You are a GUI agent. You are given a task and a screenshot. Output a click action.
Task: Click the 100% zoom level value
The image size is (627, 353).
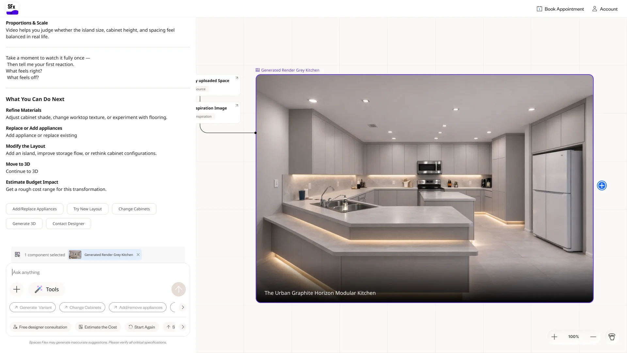point(573,337)
